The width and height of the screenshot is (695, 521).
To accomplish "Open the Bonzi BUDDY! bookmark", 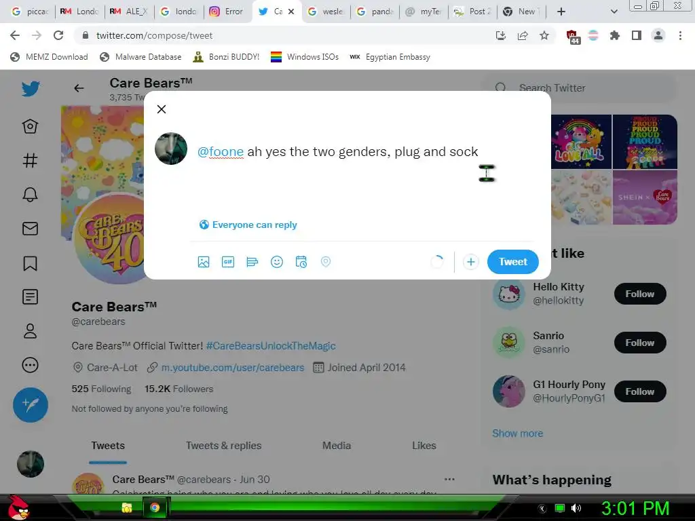I will click(x=227, y=57).
